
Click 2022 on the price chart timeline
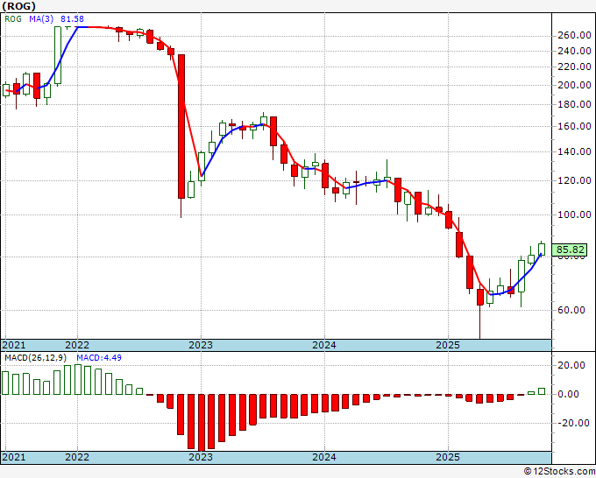click(77, 345)
